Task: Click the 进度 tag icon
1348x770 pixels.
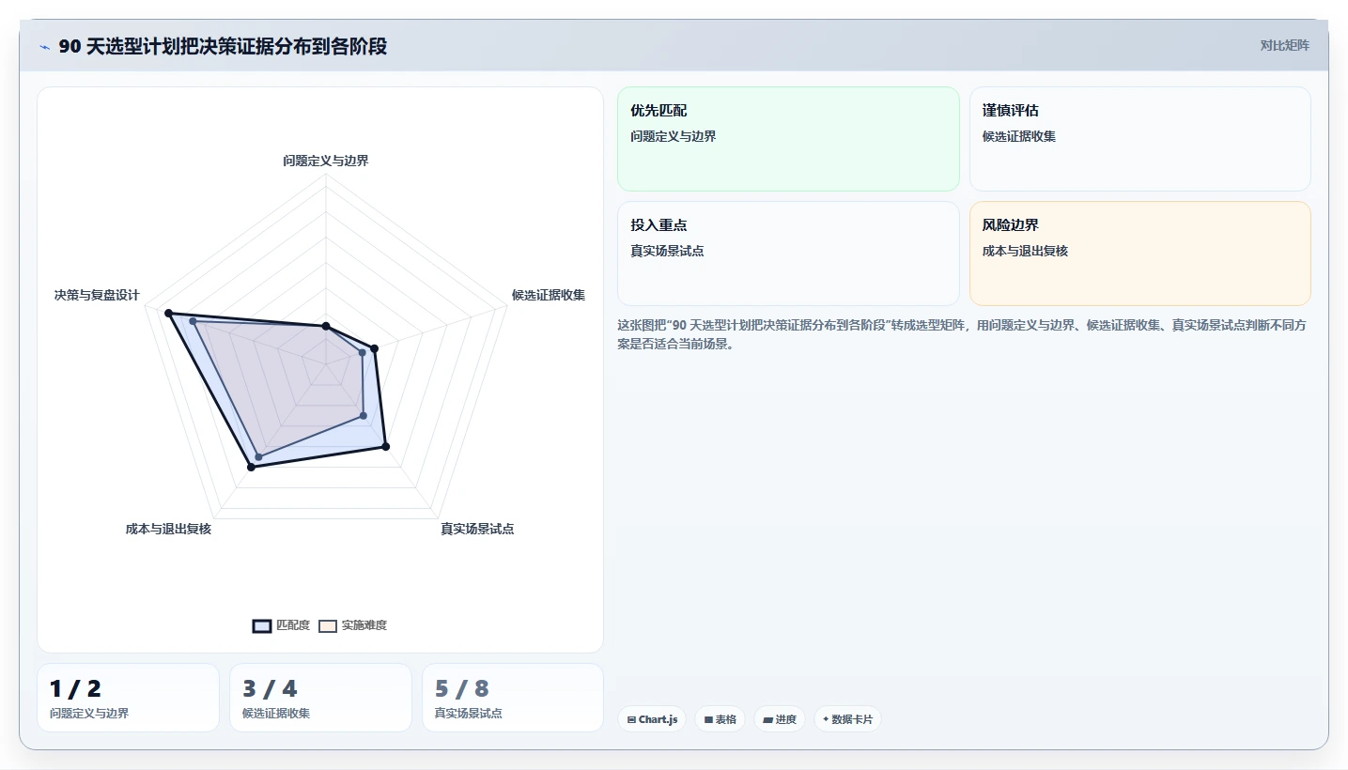Action: coord(767,720)
